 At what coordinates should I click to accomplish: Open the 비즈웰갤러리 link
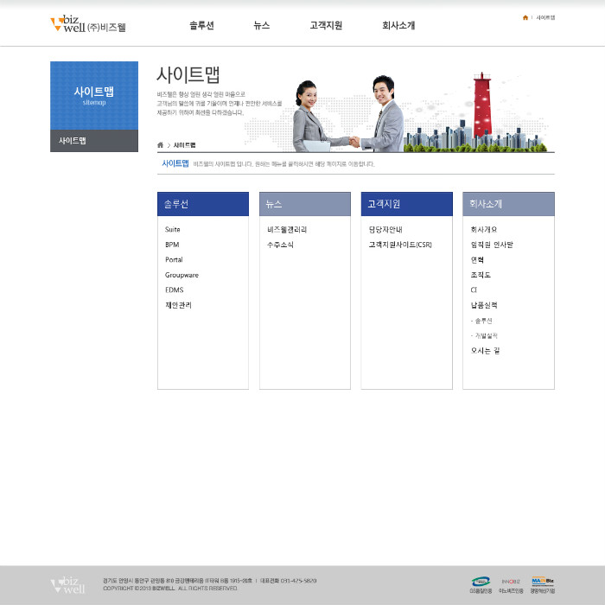(x=287, y=230)
